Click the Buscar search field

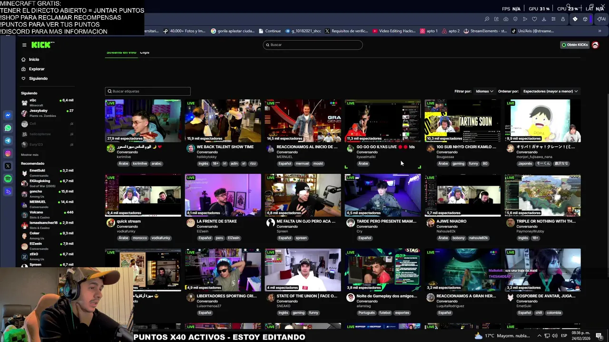click(x=313, y=45)
